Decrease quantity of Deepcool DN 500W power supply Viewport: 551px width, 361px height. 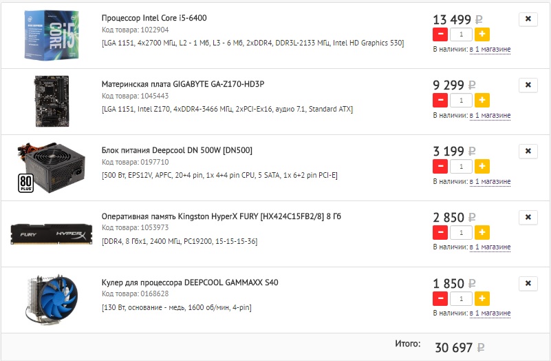(440, 167)
